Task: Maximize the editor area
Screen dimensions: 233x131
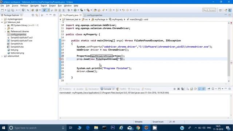Action: point(230,15)
